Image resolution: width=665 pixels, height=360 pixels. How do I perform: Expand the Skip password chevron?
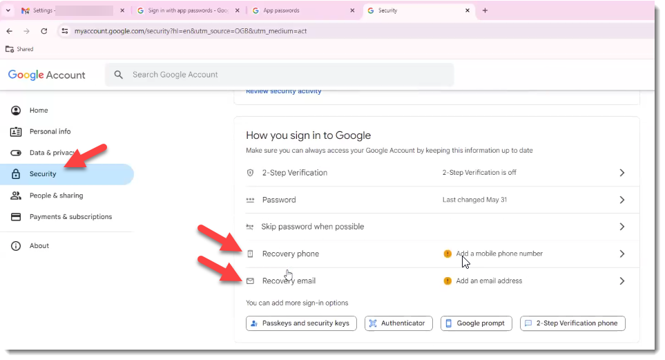[x=621, y=227]
